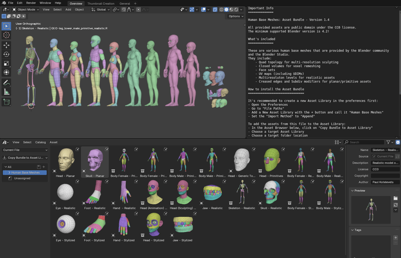The image size is (401, 258).
Task: Open the Render menu
Action: [x=31, y=3]
